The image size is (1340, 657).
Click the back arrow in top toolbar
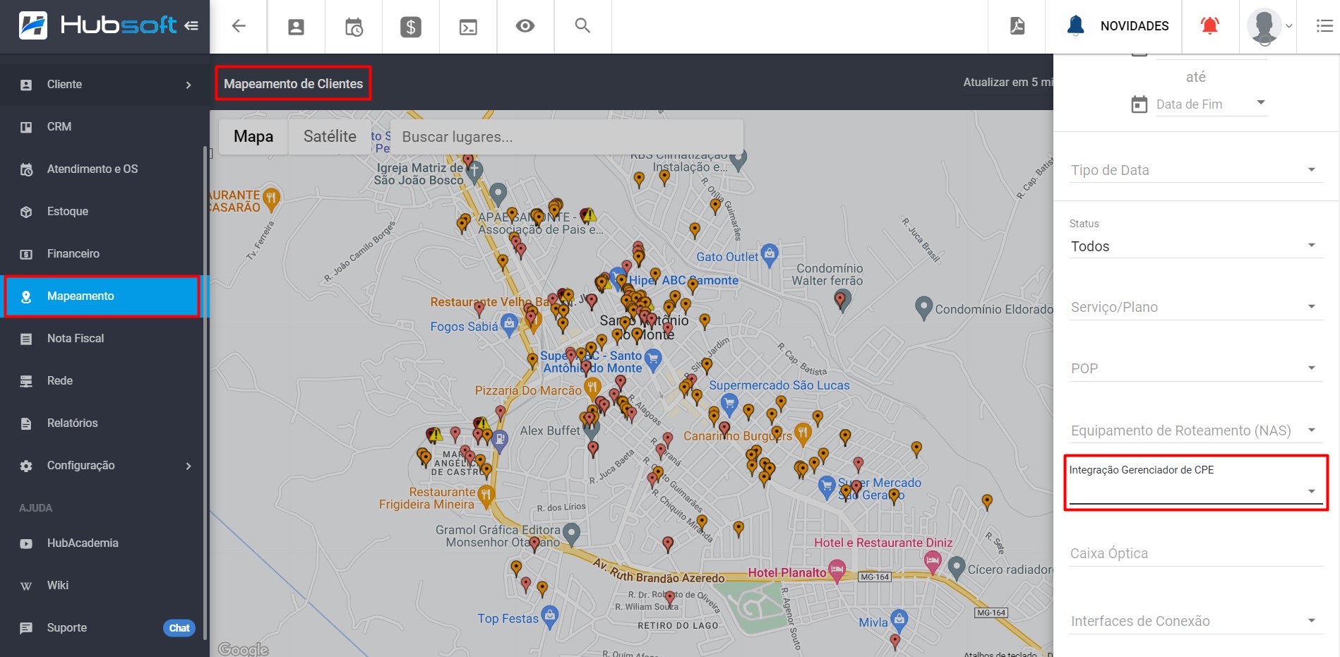[x=239, y=26]
